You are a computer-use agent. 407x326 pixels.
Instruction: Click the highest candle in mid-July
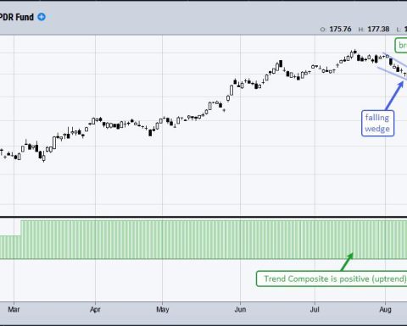[355, 52]
